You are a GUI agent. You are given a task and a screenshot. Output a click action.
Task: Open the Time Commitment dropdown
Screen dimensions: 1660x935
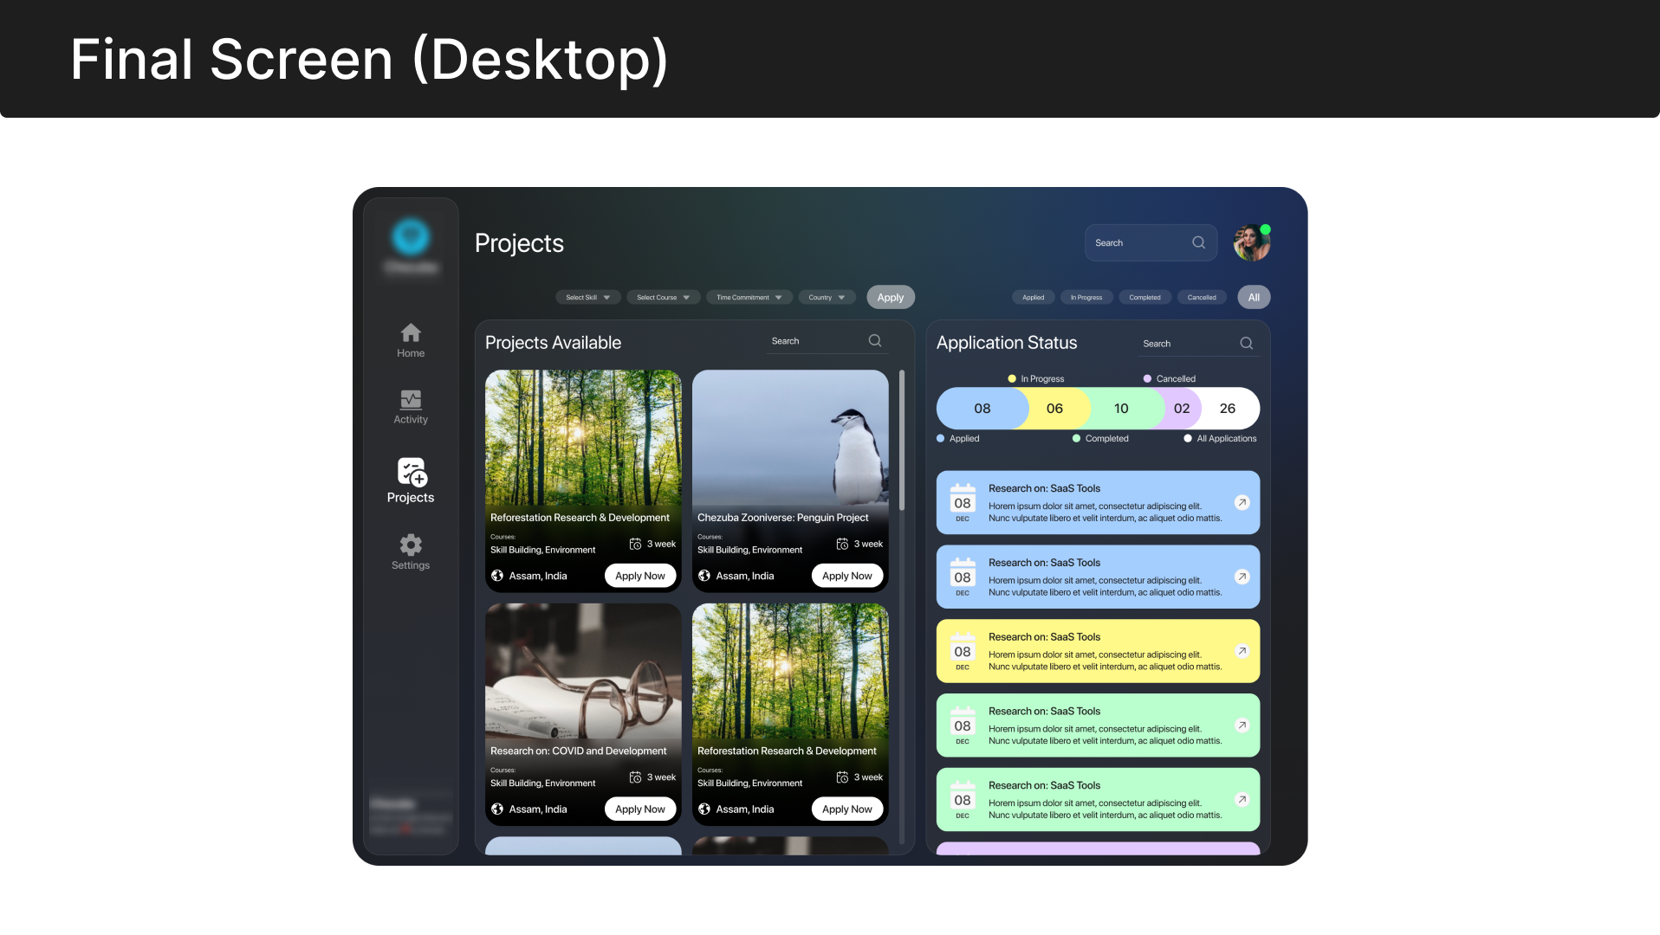(749, 297)
